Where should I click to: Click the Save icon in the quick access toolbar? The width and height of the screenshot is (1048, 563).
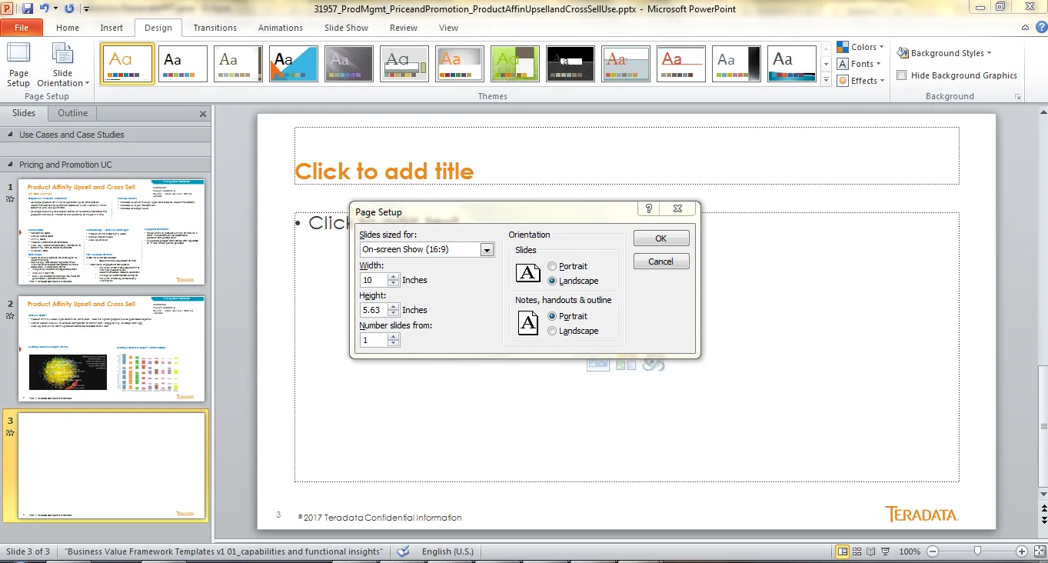(28, 8)
